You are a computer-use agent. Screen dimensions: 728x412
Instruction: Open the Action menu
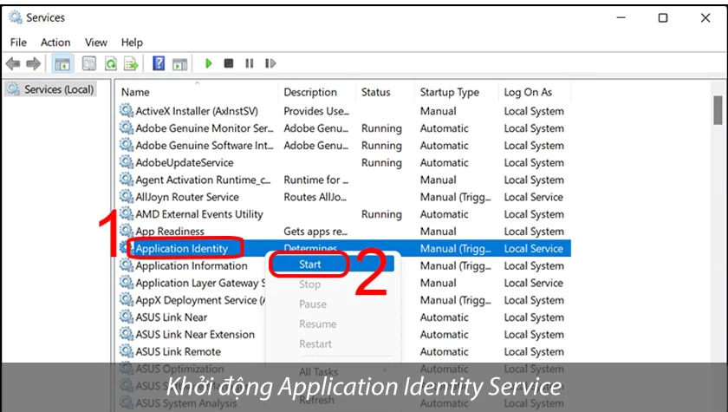[55, 43]
